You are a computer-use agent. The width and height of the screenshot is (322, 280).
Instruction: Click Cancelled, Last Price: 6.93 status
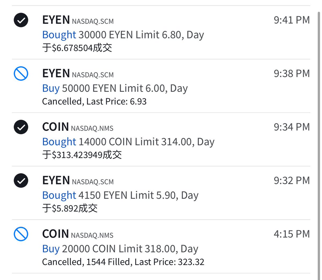pyautogui.click(x=94, y=101)
